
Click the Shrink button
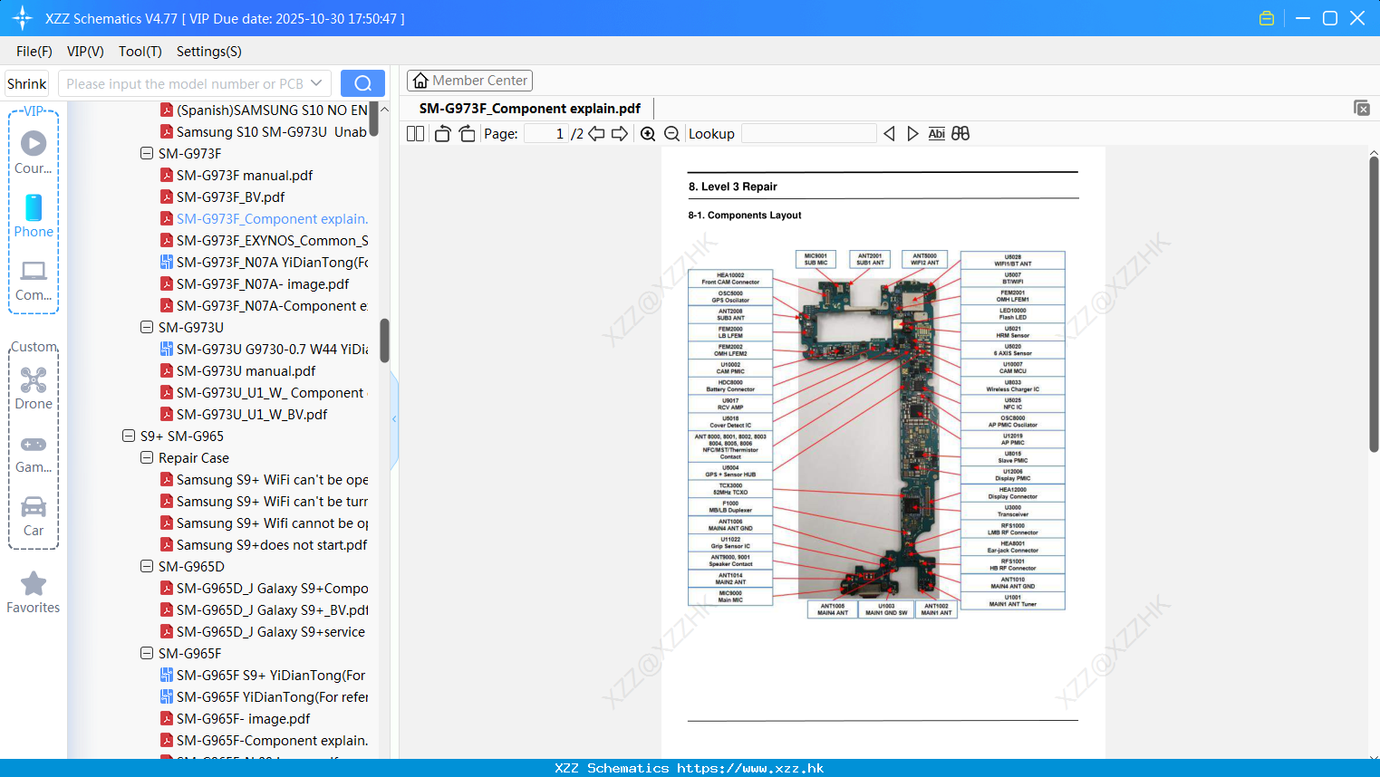[26, 83]
